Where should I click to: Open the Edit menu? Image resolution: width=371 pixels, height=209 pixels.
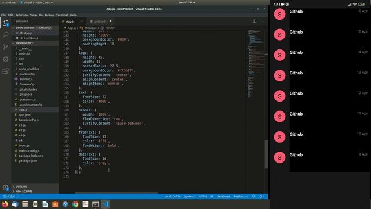click(x=10, y=15)
